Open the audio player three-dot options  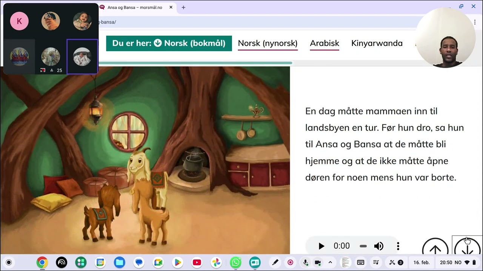(x=398, y=246)
